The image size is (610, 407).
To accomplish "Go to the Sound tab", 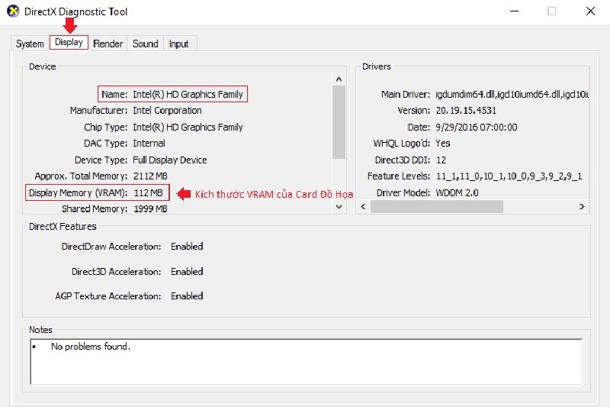I will point(145,44).
